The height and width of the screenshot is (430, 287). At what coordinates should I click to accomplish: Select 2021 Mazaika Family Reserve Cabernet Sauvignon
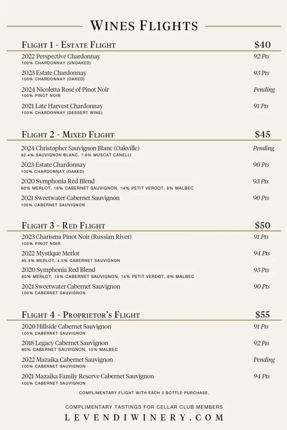point(88,376)
